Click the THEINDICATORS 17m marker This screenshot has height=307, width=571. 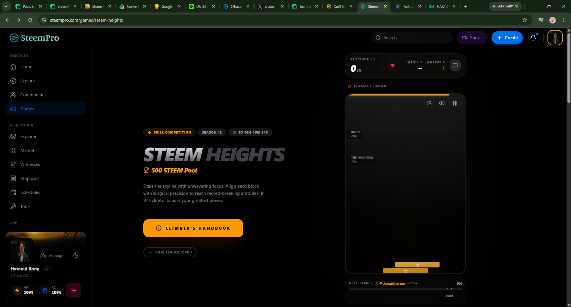click(362, 159)
